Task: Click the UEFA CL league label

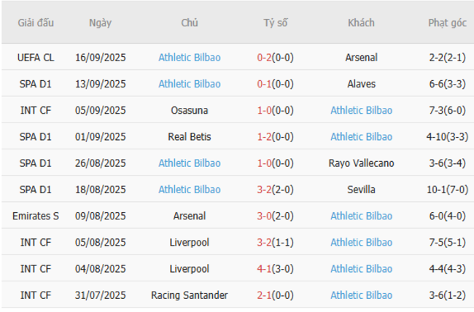Action: [x=35, y=58]
